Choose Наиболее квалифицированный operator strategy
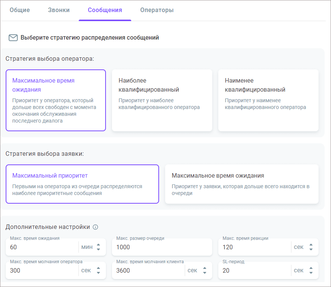 pyautogui.click(x=162, y=100)
